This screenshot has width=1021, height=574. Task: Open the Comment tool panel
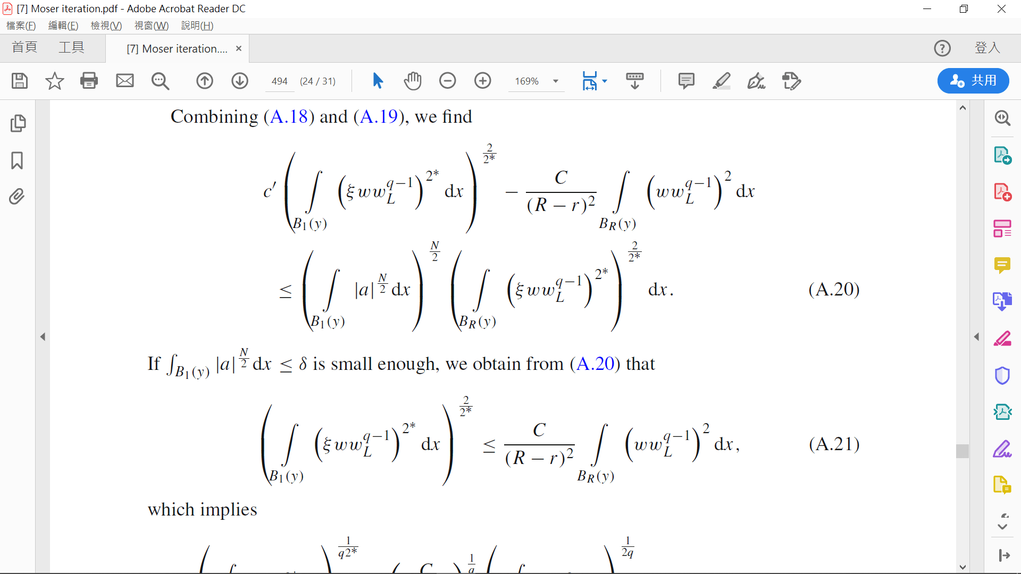click(x=1002, y=266)
